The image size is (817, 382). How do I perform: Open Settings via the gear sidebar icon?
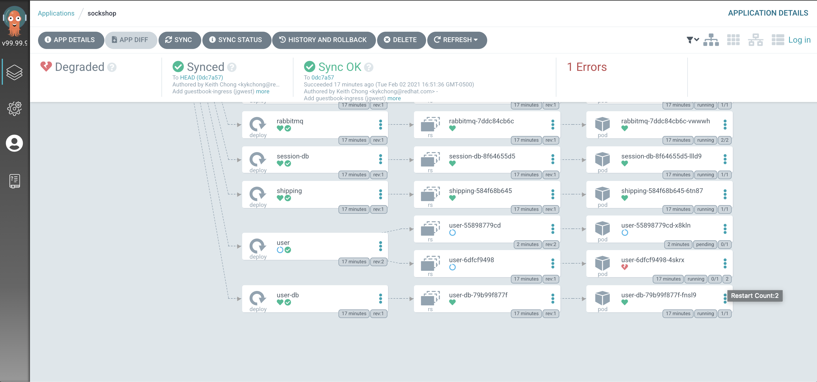(x=15, y=108)
